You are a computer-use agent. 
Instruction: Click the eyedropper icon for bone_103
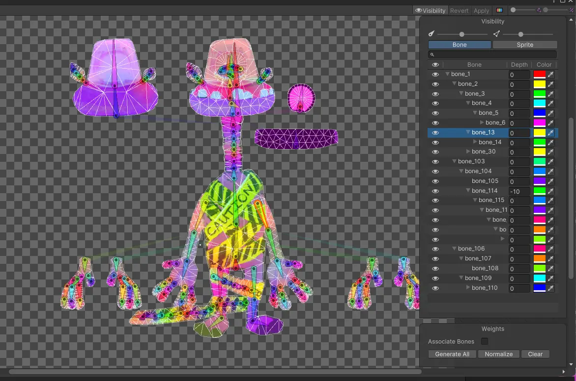tap(550, 162)
